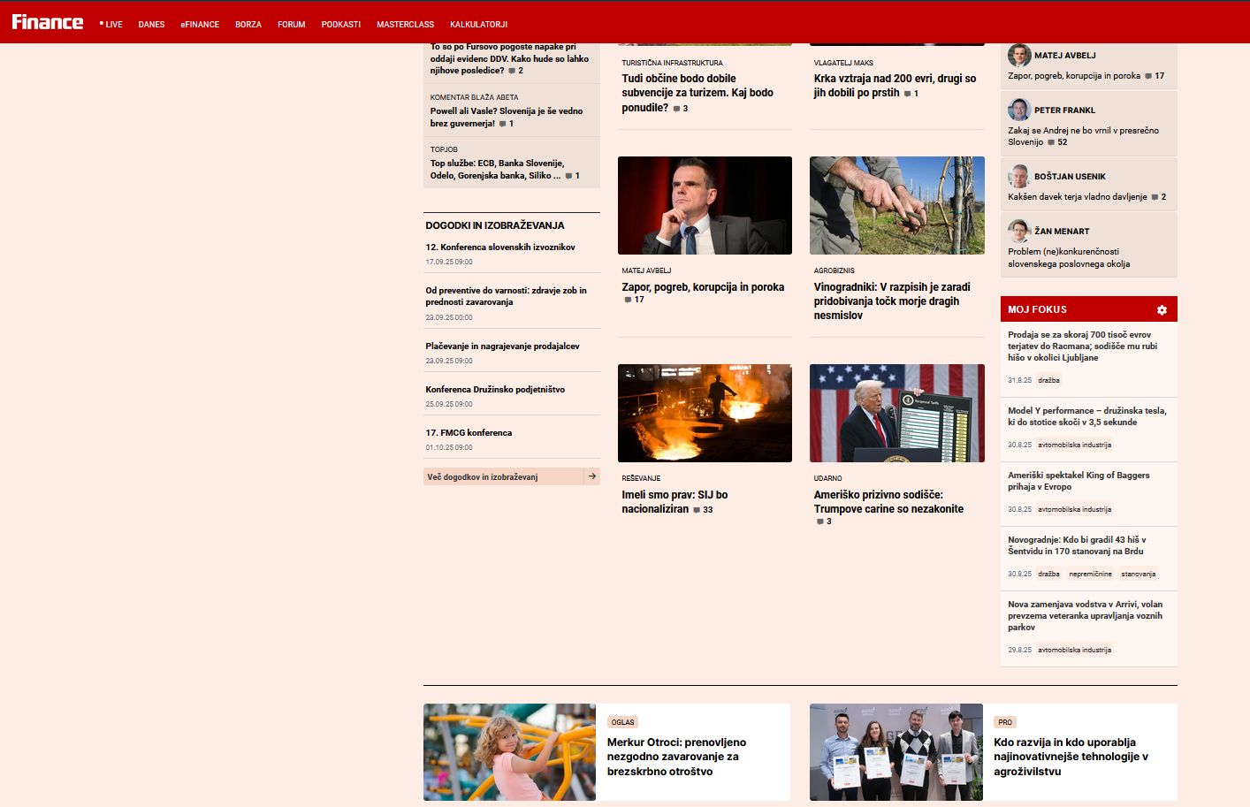Click Matej Avbelj author avatar in sidebar
1250x807 pixels.
[x=1019, y=56]
